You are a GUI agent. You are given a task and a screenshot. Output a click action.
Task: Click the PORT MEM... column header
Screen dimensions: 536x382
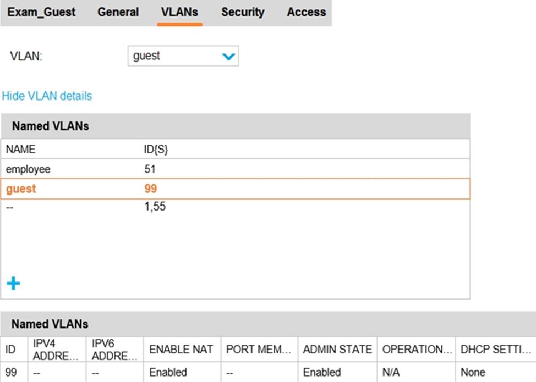pyautogui.click(x=259, y=349)
